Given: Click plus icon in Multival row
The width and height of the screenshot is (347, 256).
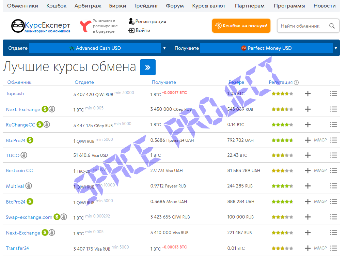Looking at the screenshot, I should (307, 186).
